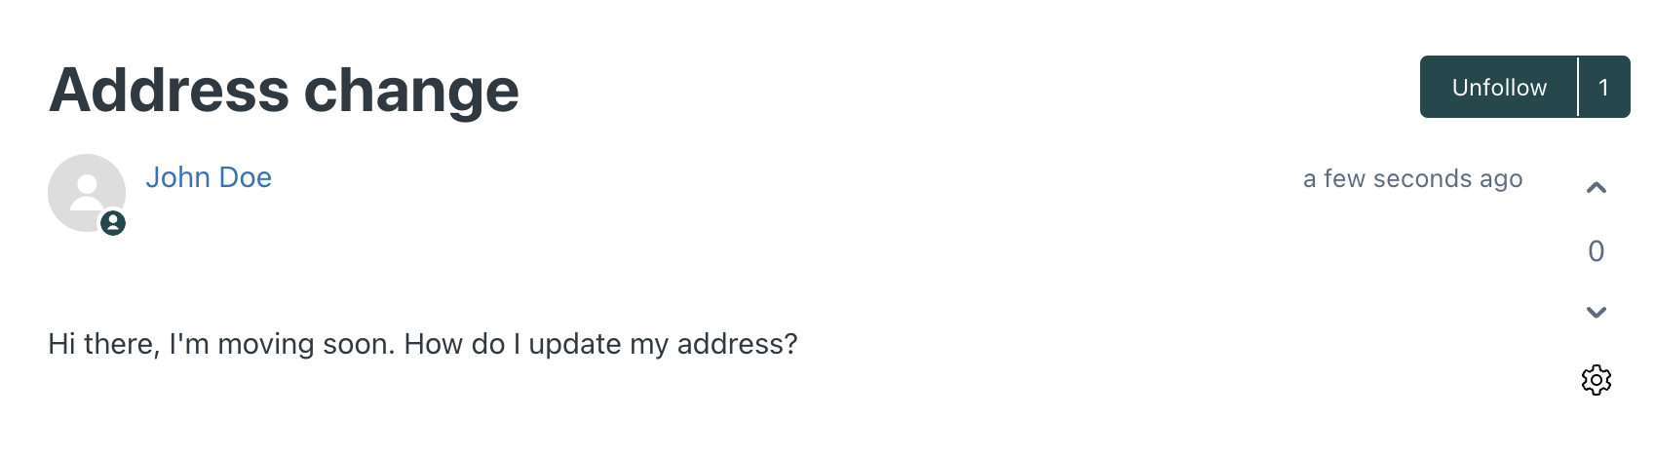The height and width of the screenshot is (456, 1655).
Task: View the author name John Doe
Action: tap(209, 177)
